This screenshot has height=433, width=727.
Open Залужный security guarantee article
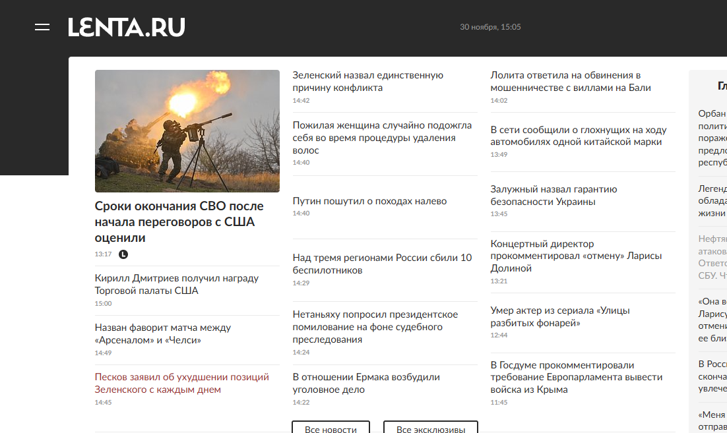coord(553,195)
